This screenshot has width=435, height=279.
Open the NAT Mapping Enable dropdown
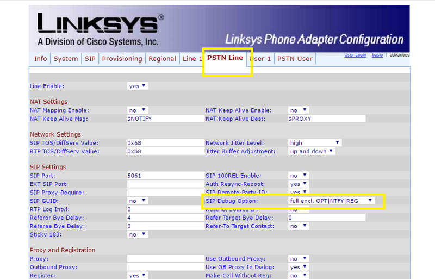click(138, 110)
